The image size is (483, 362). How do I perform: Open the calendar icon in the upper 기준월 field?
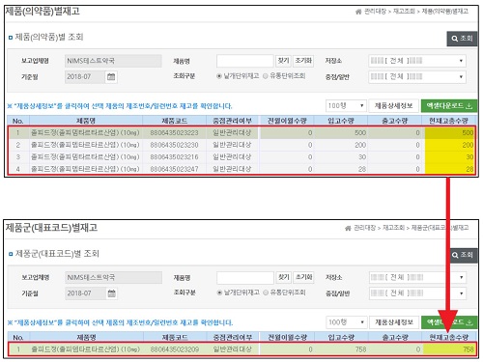pos(111,77)
